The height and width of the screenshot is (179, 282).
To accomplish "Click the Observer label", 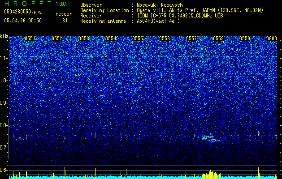I will [x=91, y=5].
